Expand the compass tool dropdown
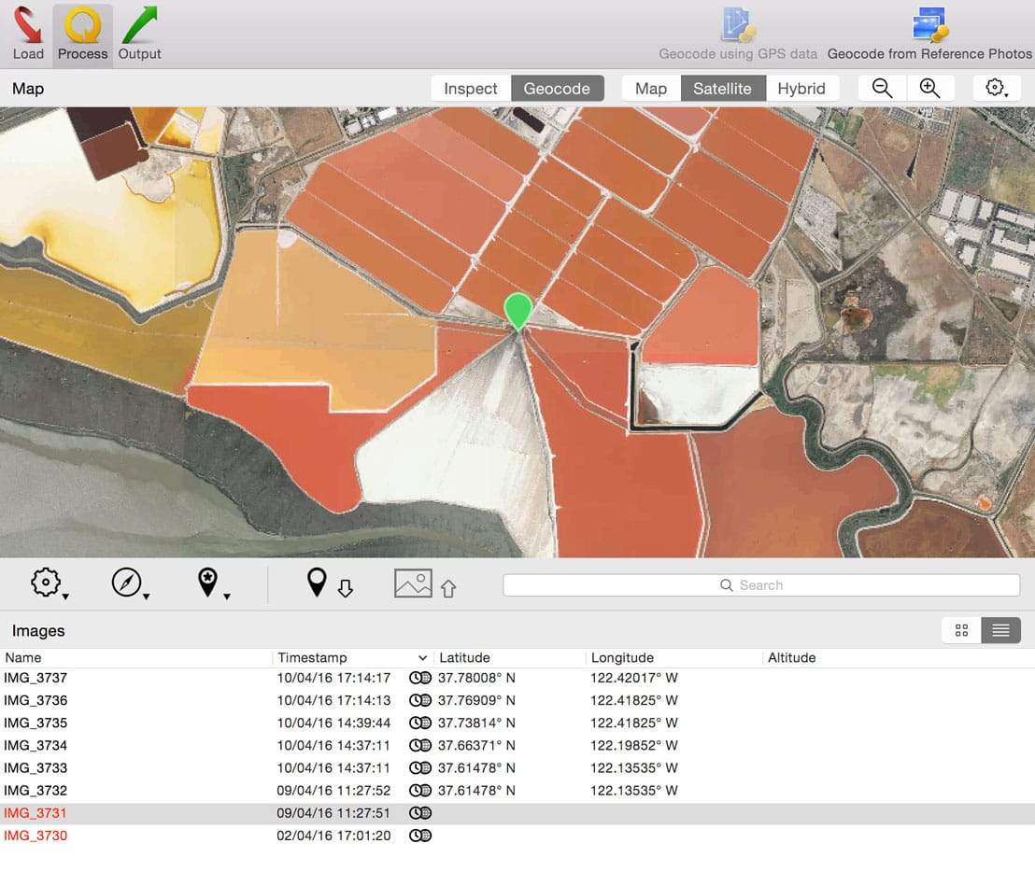The width and height of the screenshot is (1035, 885). coord(130,583)
